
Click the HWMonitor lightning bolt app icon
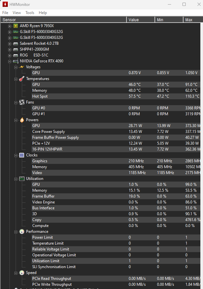[5, 4]
